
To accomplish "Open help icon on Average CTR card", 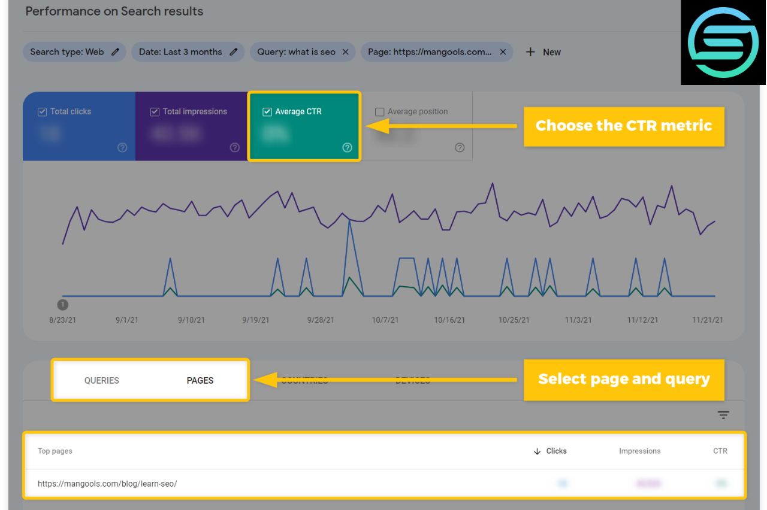I will [x=347, y=147].
